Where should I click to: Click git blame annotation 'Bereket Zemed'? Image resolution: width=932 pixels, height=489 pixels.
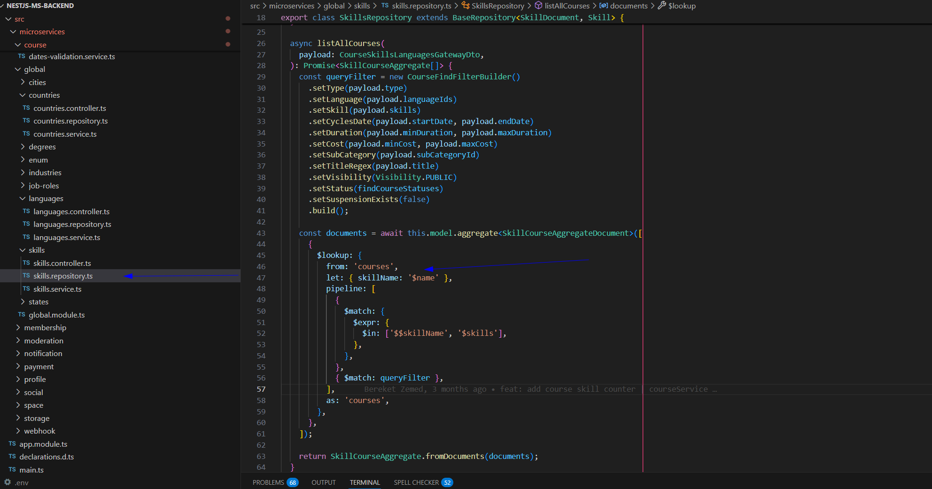395,389
